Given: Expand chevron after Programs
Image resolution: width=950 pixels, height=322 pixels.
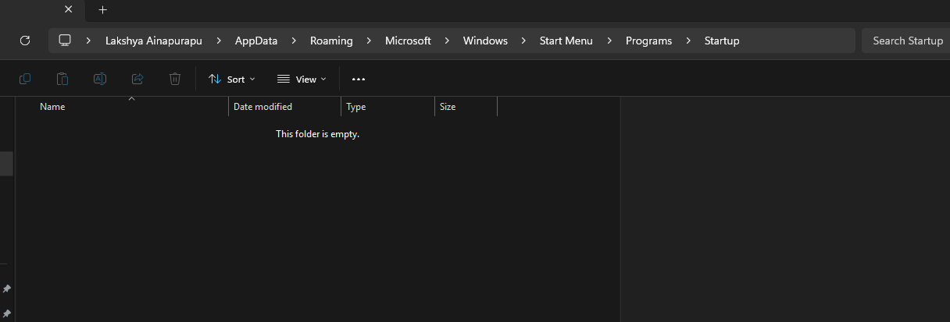Looking at the screenshot, I should [x=688, y=41].
